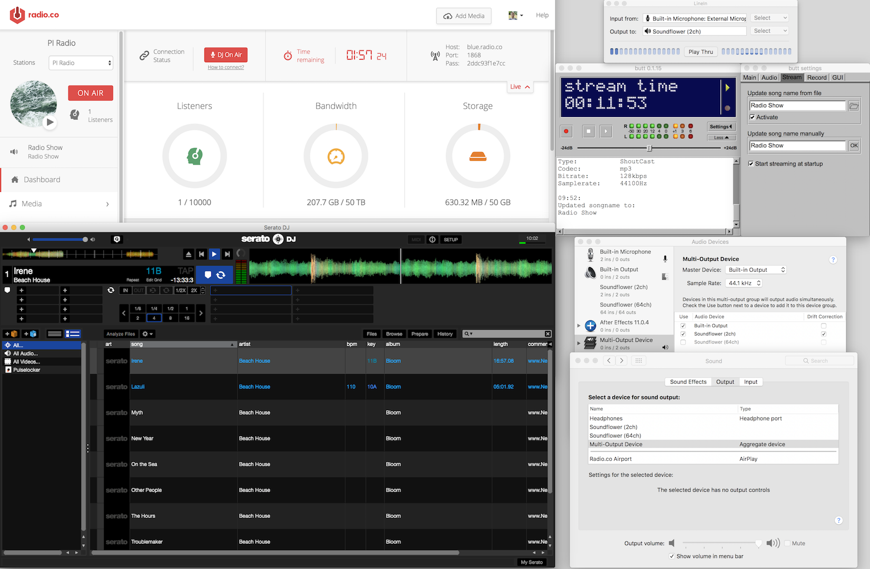Open the Stations dropdown
This screenshot has height=569, width=870.
(81, 63)
